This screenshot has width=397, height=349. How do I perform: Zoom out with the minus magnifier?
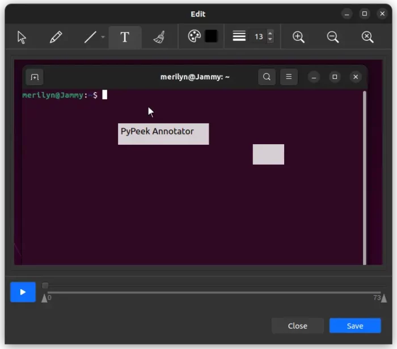pos(333,37)
